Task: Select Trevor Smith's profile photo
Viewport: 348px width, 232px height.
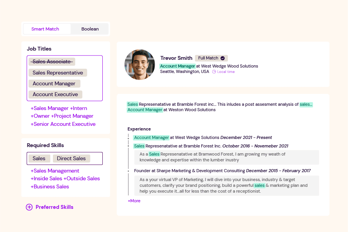Action: [x=139, y=64]
